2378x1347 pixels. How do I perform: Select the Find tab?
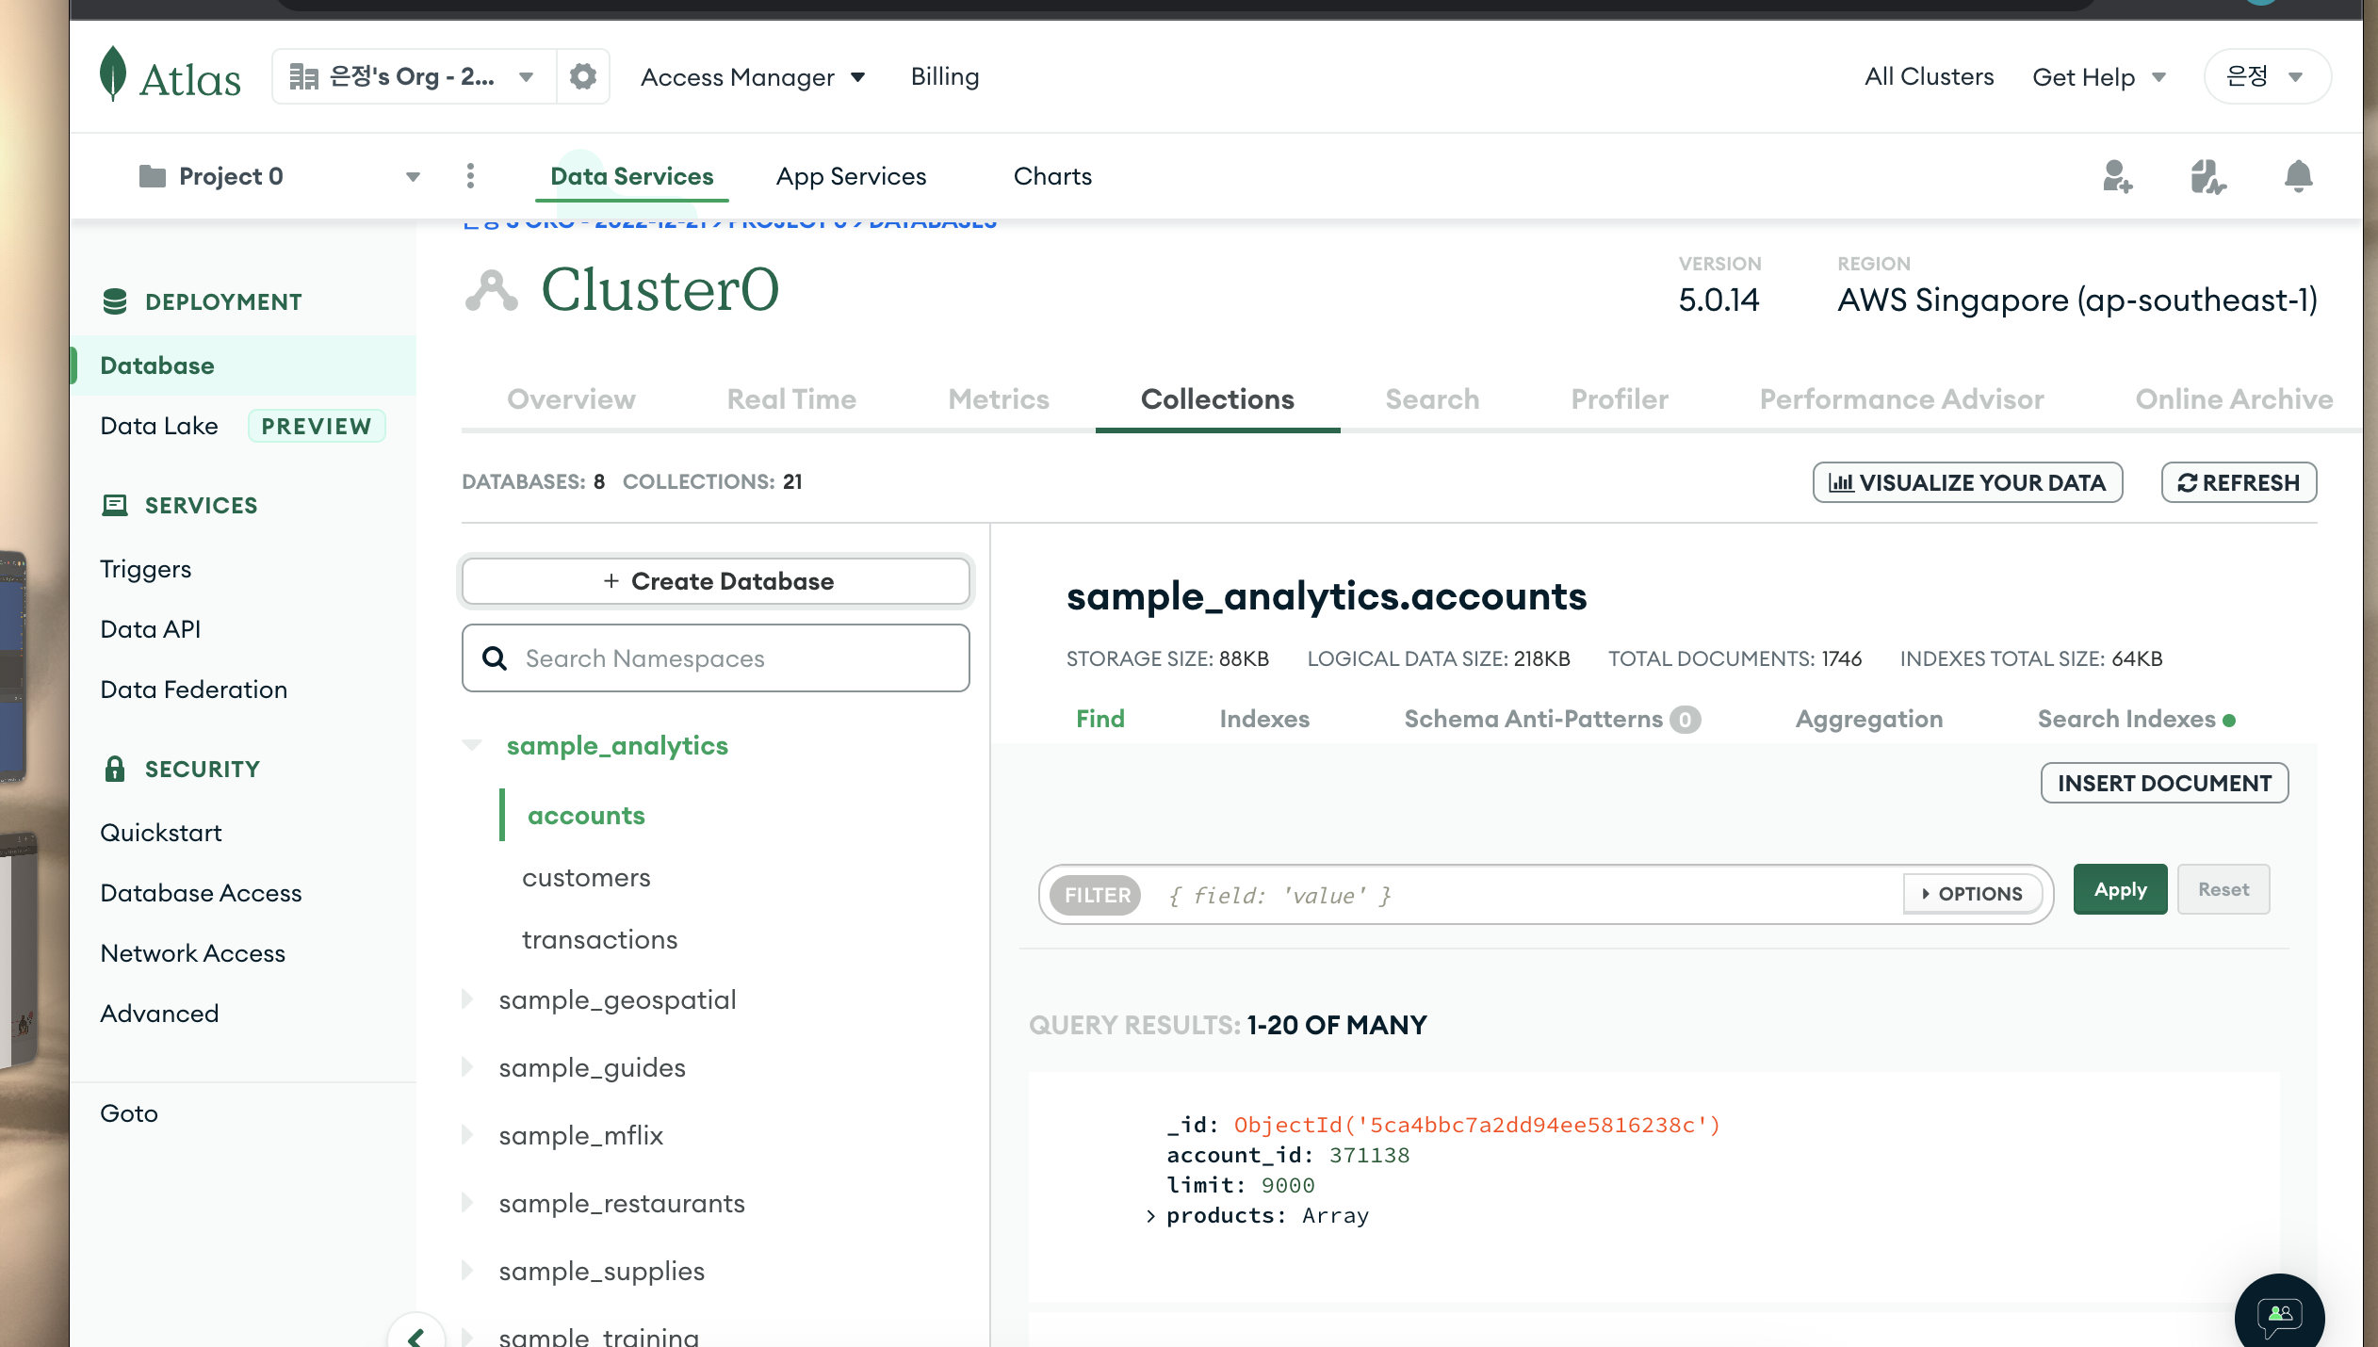[1100, 719]
